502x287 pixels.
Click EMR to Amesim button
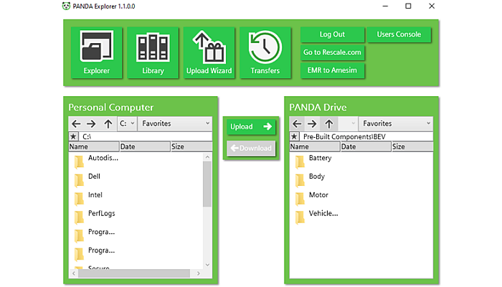point(332,70)
